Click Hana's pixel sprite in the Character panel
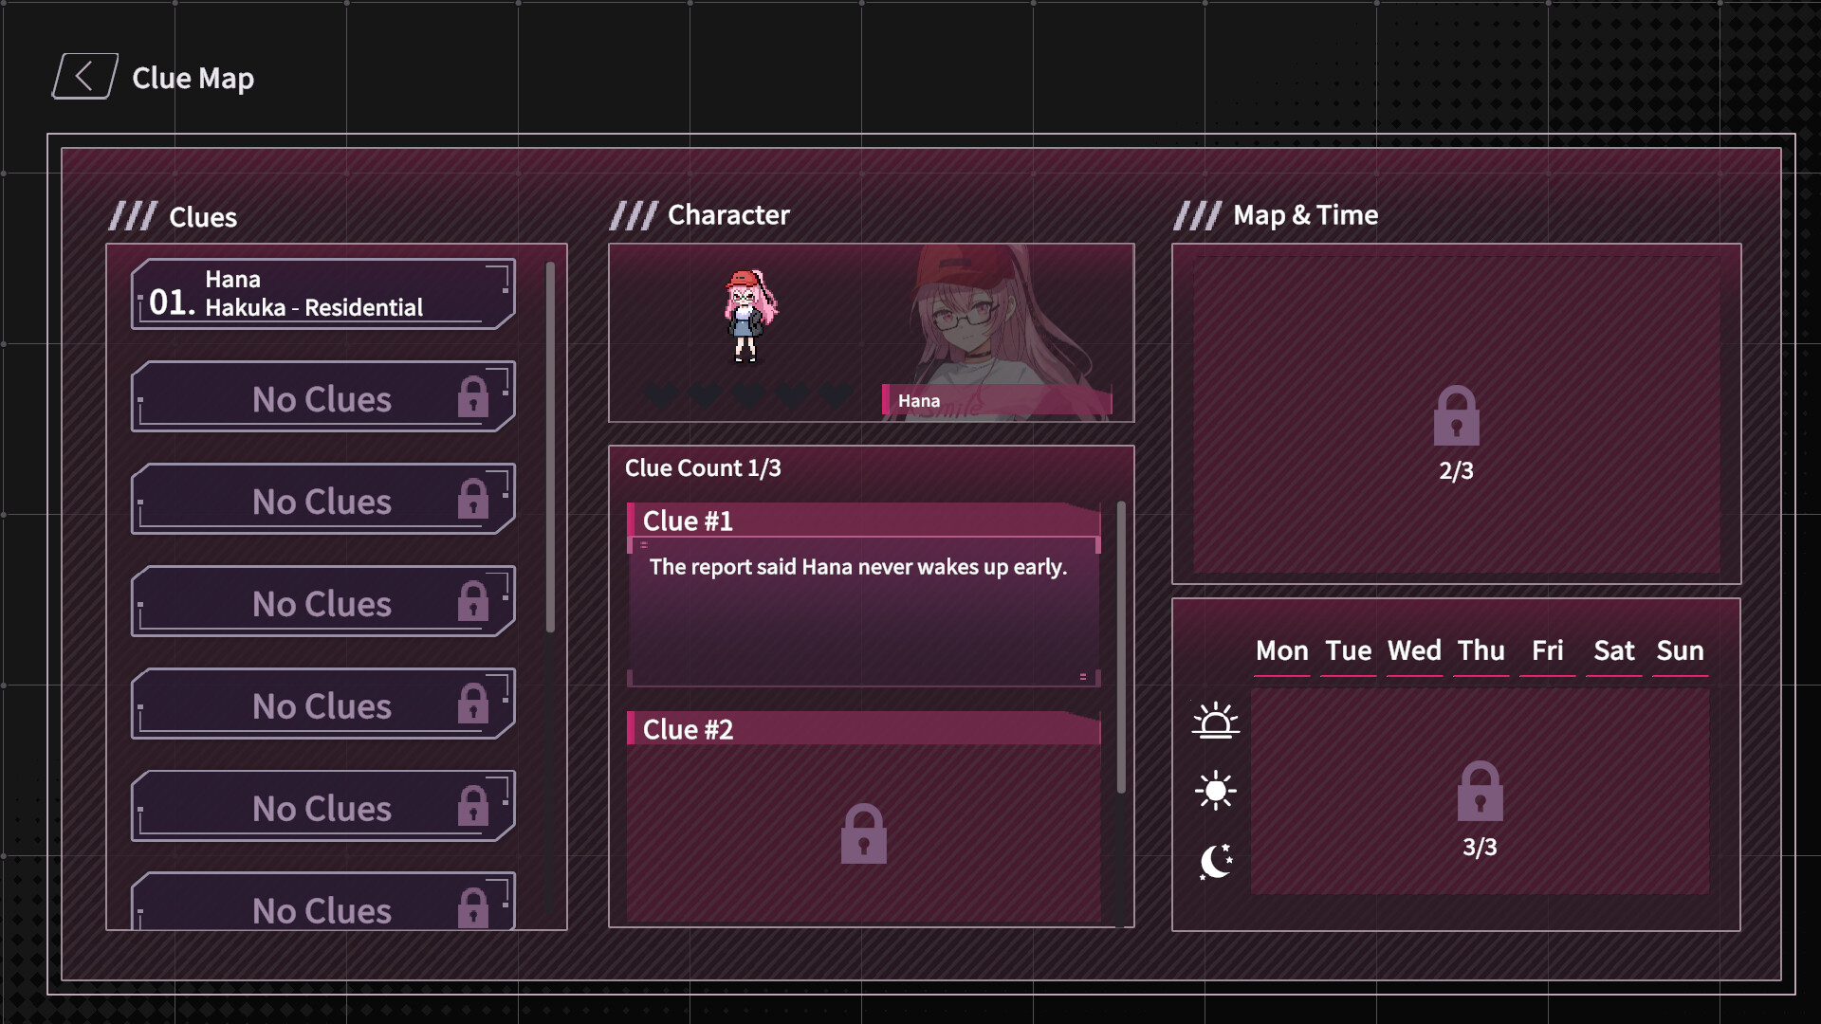This screenshot has height=1024, width=1821. click(749, 318)
